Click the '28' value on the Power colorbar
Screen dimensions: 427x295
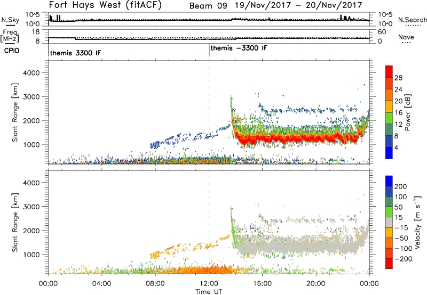398,78
